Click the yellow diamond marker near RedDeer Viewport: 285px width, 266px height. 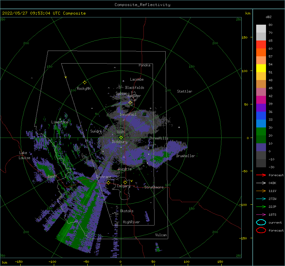[130, 103]
